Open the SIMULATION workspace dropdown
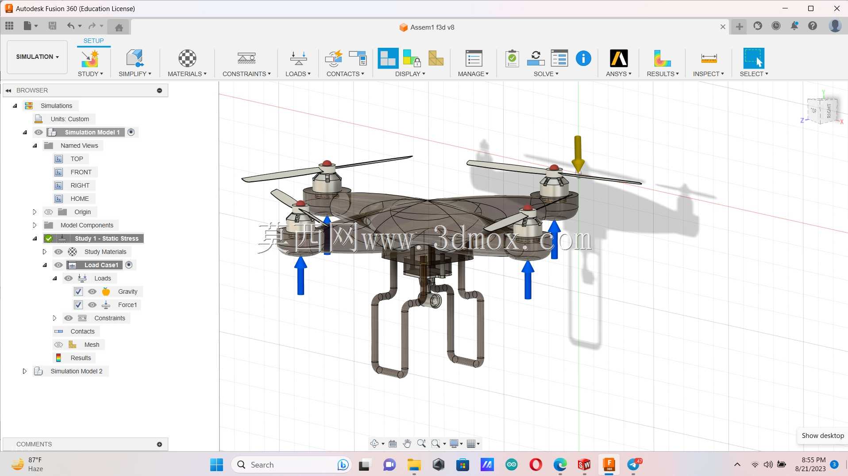Screen dimensions: 848x476 click(38, 57)
